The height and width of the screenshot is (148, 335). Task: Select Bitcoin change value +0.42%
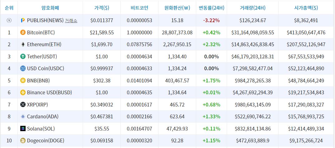211,32
